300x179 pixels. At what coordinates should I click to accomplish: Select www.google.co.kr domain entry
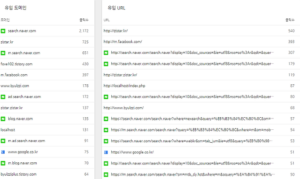[x=23, y=152]
